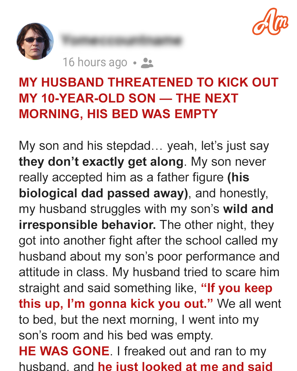This screenshot has width=297, height=371.
Task: Click text 'I freaked out and ran to my'
Action: tap(191, 351)
